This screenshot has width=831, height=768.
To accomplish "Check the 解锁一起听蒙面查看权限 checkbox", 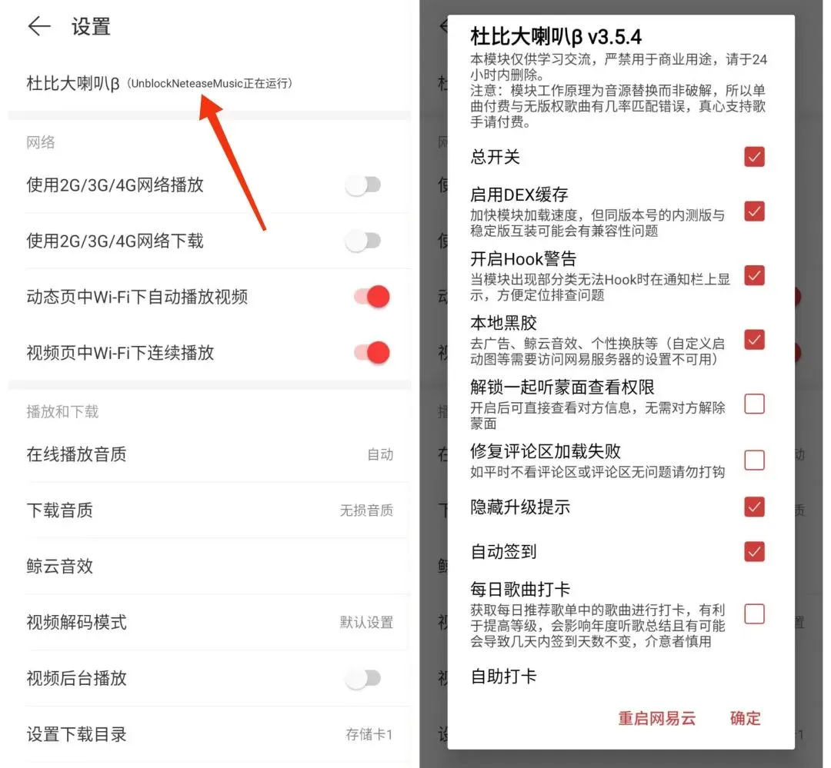I will (754, 404).
